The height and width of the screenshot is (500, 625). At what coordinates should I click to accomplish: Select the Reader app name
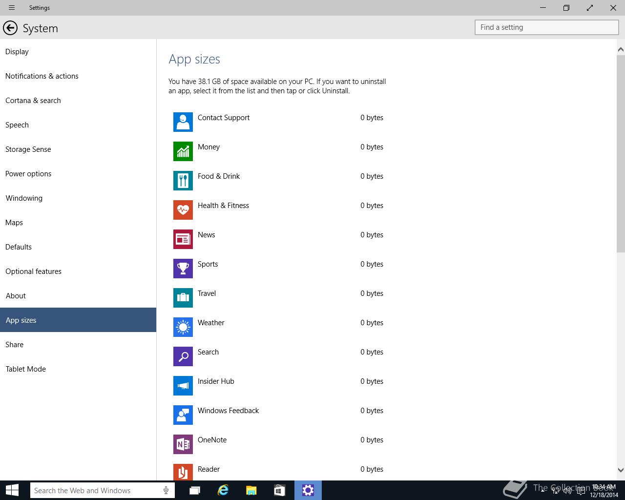[208, 469]
